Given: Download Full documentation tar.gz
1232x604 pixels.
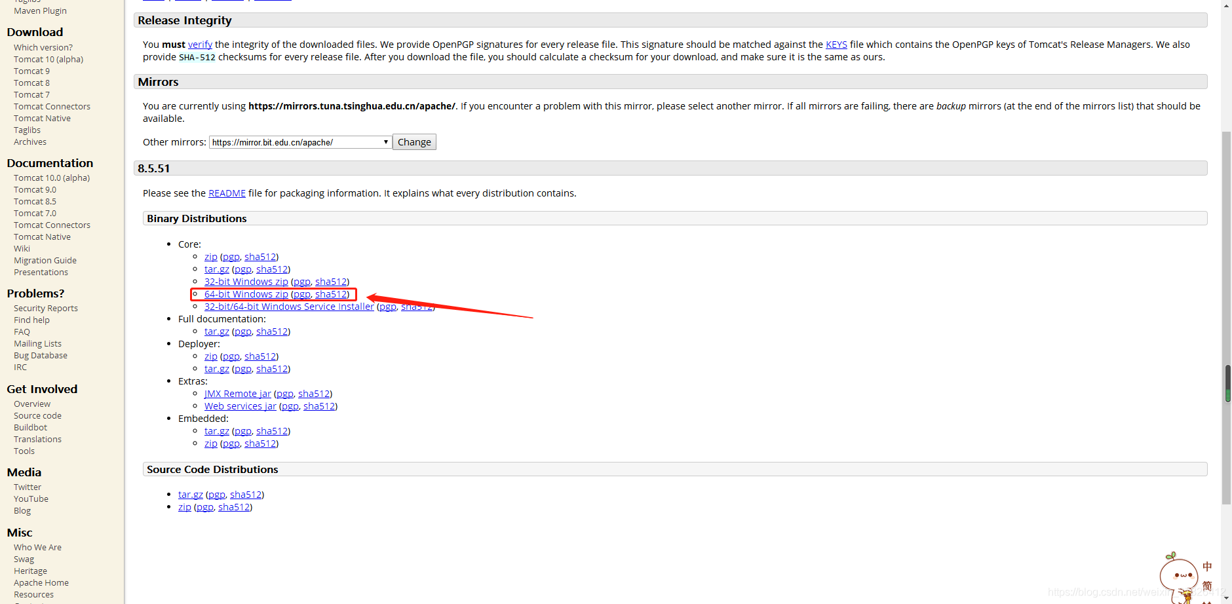Looking at the screenshot, I should coord(216,331).
